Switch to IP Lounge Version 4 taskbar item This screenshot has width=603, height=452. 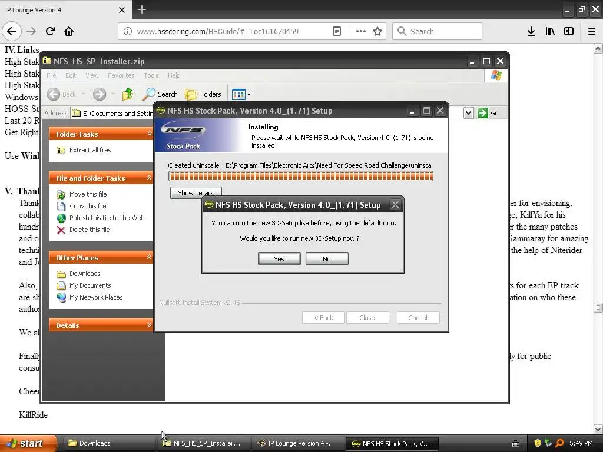[297, 443]
